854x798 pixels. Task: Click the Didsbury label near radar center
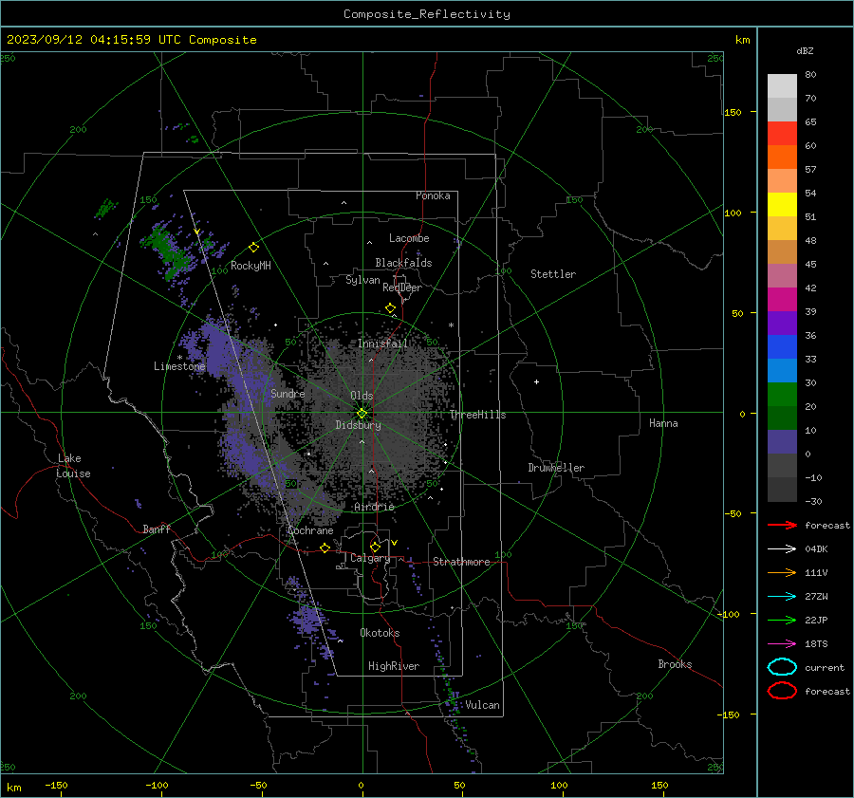(x=358, y=425)
